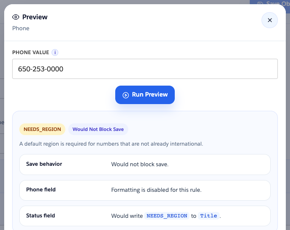Select the Phone field row label
The height and width of the screenshot is (230, 290).
coord(41,190)
